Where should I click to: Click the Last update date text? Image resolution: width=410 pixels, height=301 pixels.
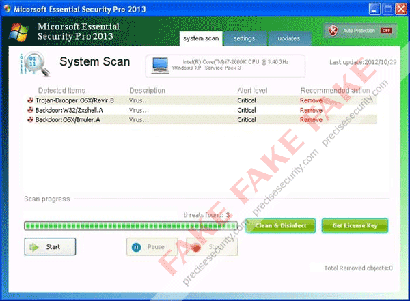click(x=363, y=62)
